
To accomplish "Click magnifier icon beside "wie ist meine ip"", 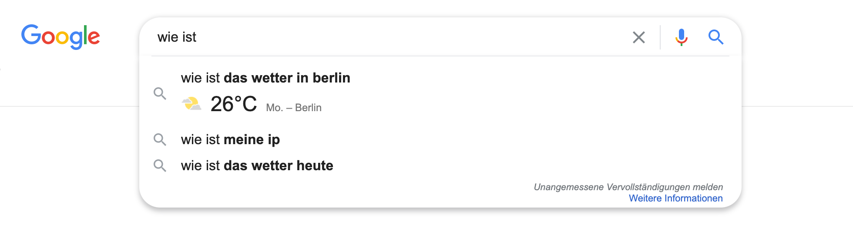I will [160, 139].
